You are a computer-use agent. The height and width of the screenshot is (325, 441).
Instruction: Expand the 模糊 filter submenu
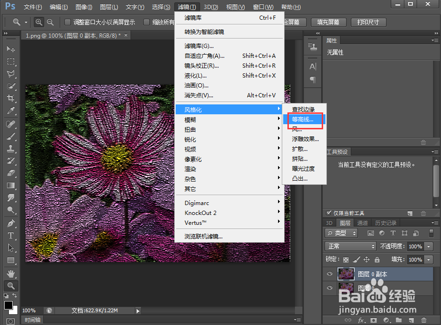pyautogui.click(x=230, y=119)
